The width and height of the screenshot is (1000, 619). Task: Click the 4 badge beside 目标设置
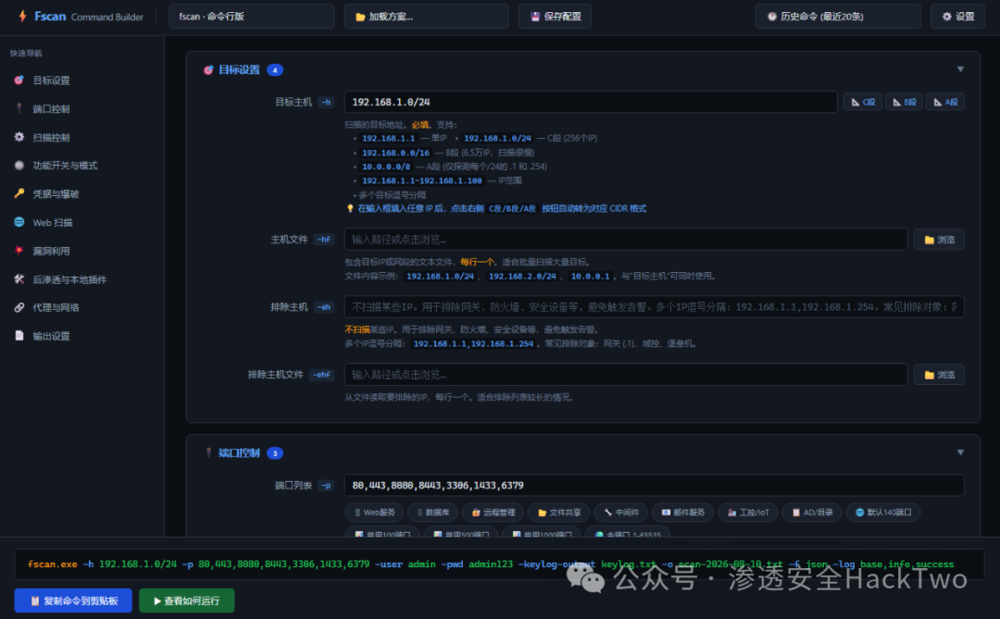pos(275,70)
